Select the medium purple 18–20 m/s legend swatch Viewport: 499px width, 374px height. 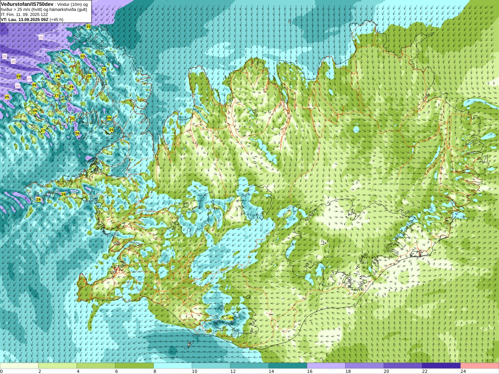click(365, 366)
